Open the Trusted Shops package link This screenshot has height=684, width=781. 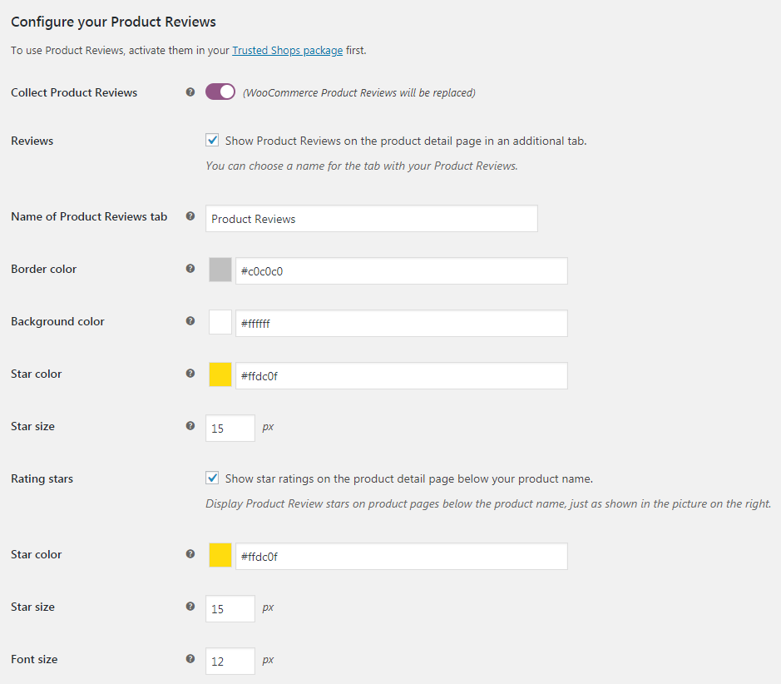(x=288, y=50)
